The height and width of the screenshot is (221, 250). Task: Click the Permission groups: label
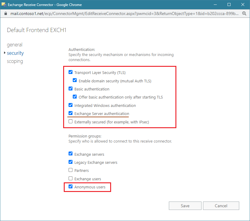85,136
